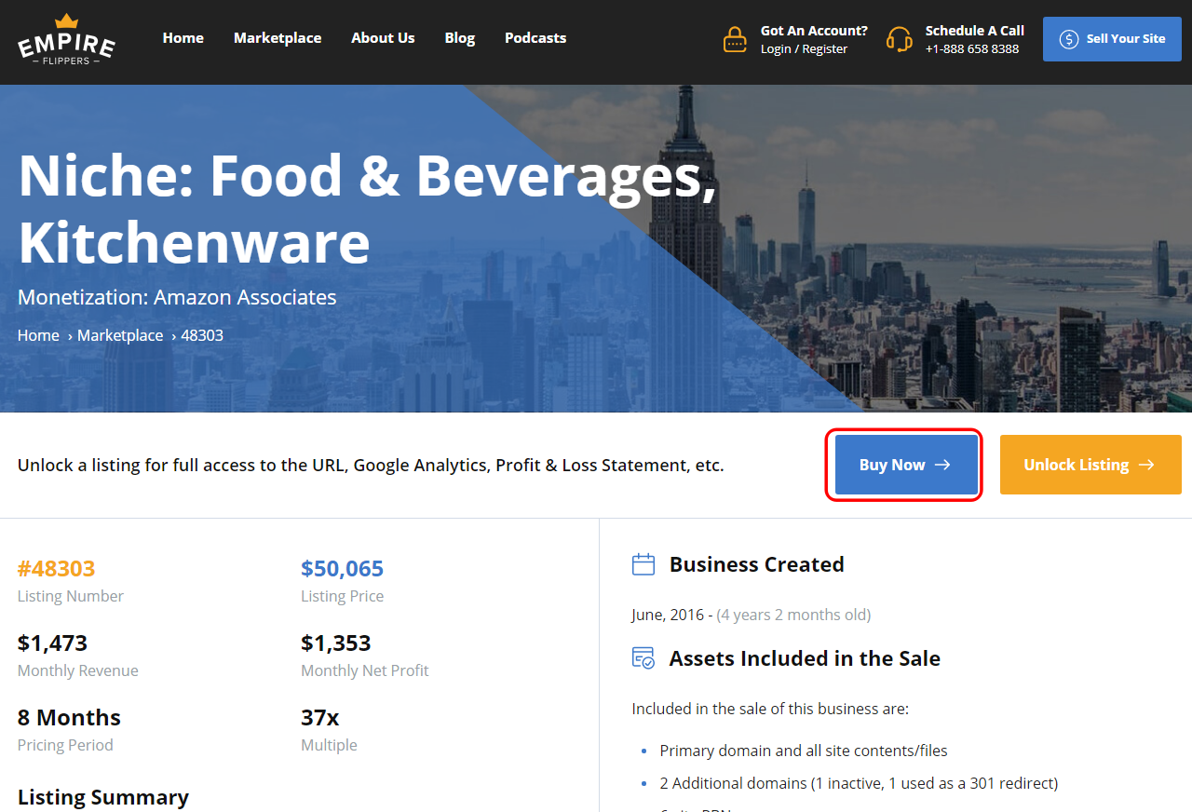Click the assets icon beside Assets Included
Image resolution: width=1192 pixels, height=812 pixels.
click(643, 658)
